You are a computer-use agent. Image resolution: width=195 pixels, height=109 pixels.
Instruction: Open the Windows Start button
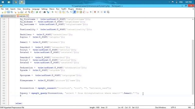[x=3, y=2]
